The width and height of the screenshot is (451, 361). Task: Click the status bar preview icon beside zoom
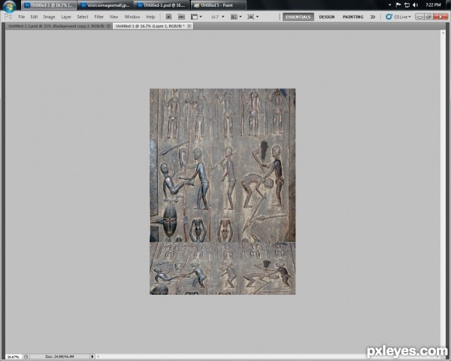click(26, 356)
